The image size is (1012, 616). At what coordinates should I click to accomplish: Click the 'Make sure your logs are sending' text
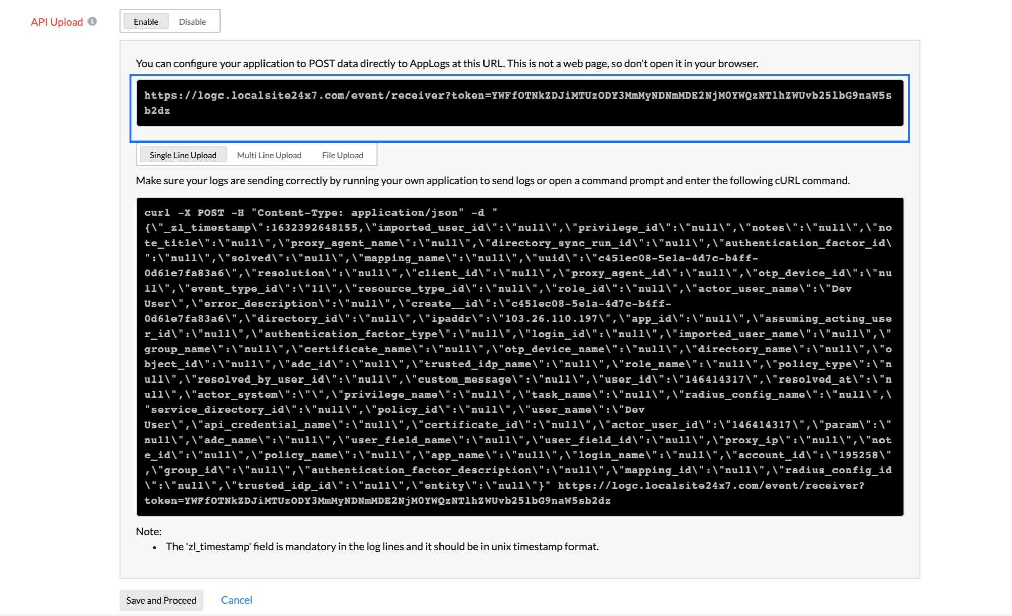[492, 180]
